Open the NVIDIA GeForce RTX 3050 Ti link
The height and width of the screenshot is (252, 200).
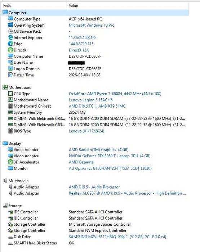(110, 156)
